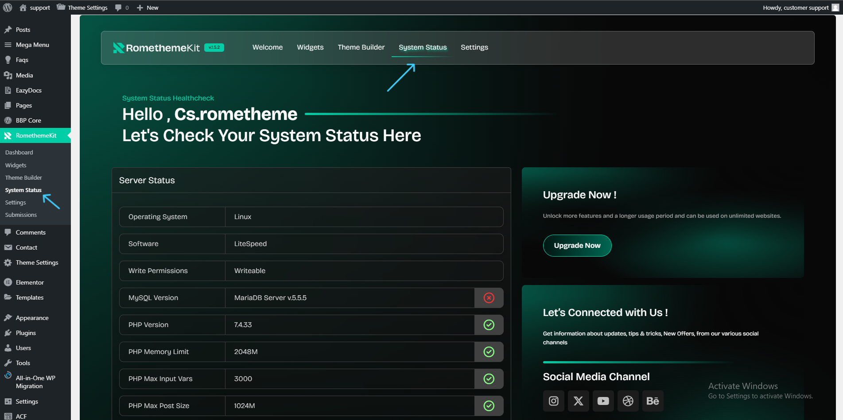The image size is (843, 420).
Task: Click the comments bubble icon in admin bar
Action: pos(118,8)
